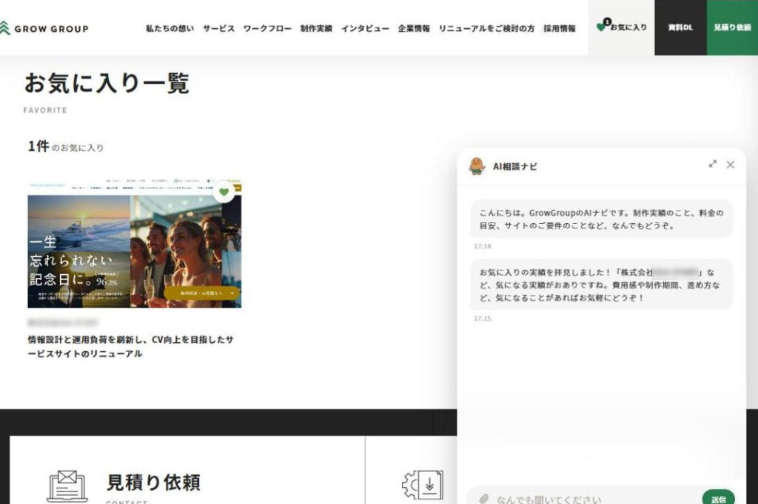Go to 制作実績 page

pyautogui.click(x=316, y=29)
